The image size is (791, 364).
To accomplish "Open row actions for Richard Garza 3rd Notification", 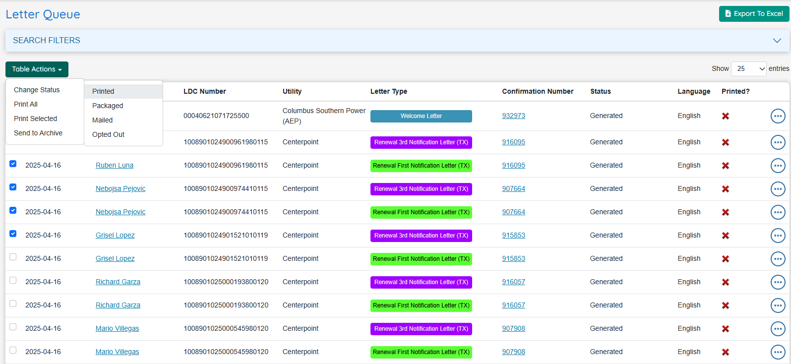I will pyautogui.click(x=778, y=282).
